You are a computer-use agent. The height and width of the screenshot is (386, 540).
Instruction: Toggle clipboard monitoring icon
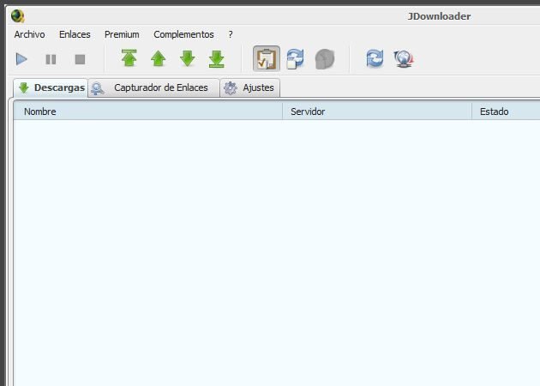(267, 58)
